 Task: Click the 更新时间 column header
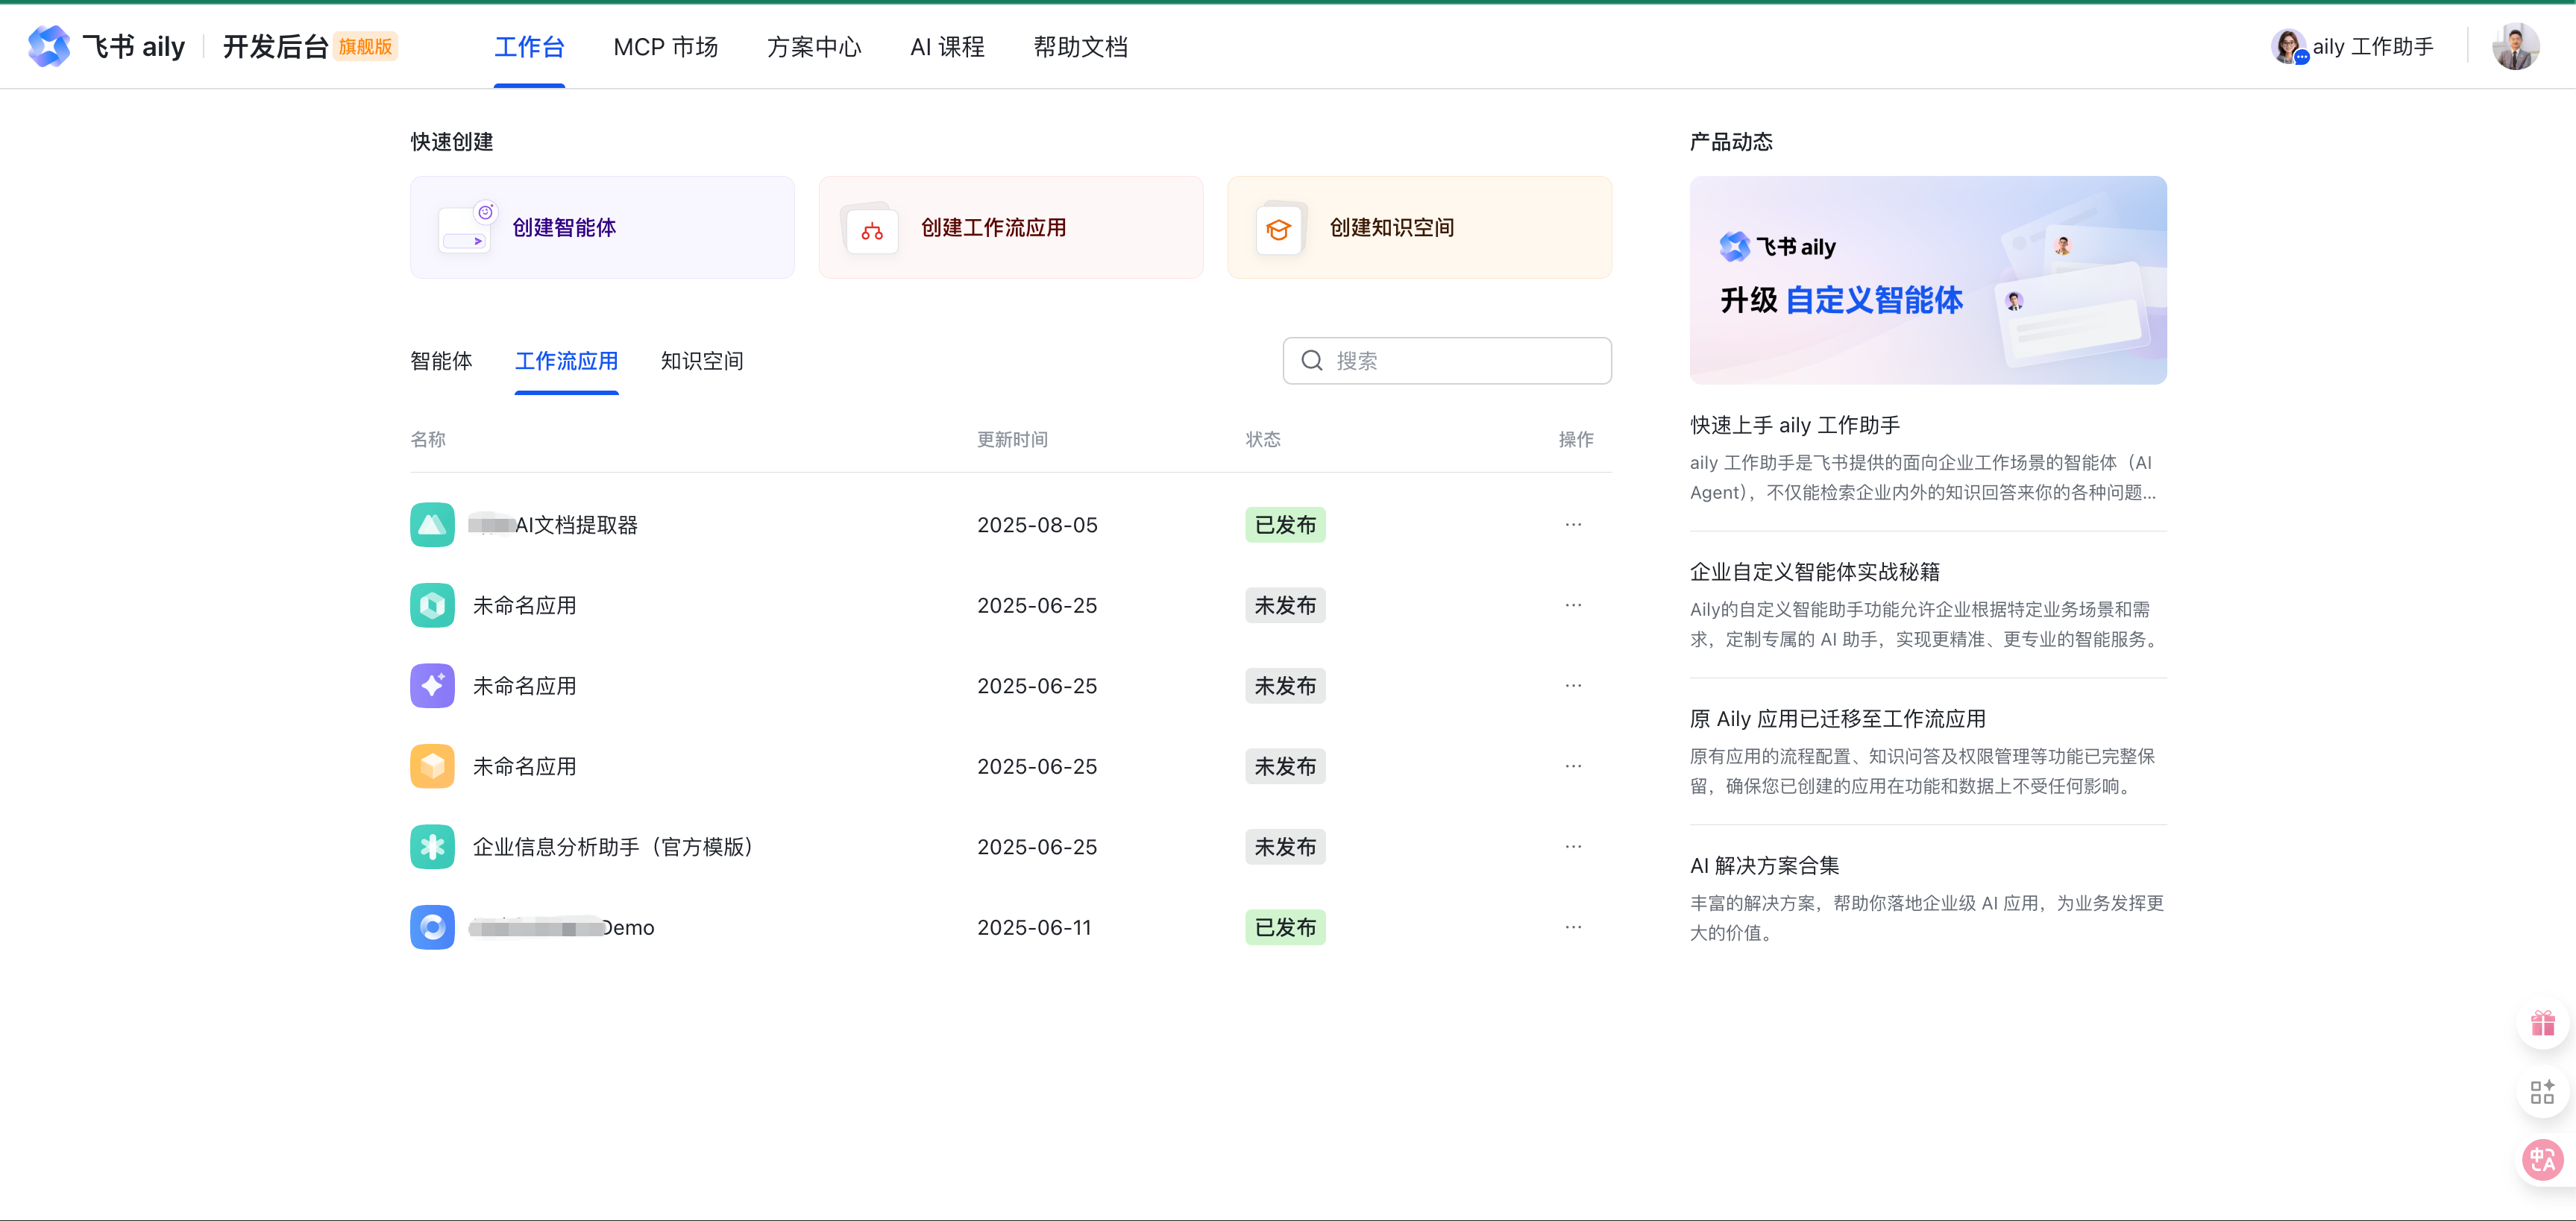1012,440
